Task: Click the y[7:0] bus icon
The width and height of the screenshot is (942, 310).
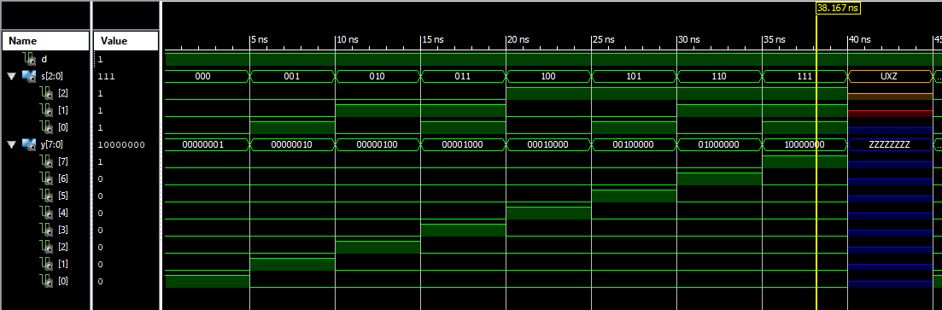Action: pyautogui.click(x=28, y=144)
